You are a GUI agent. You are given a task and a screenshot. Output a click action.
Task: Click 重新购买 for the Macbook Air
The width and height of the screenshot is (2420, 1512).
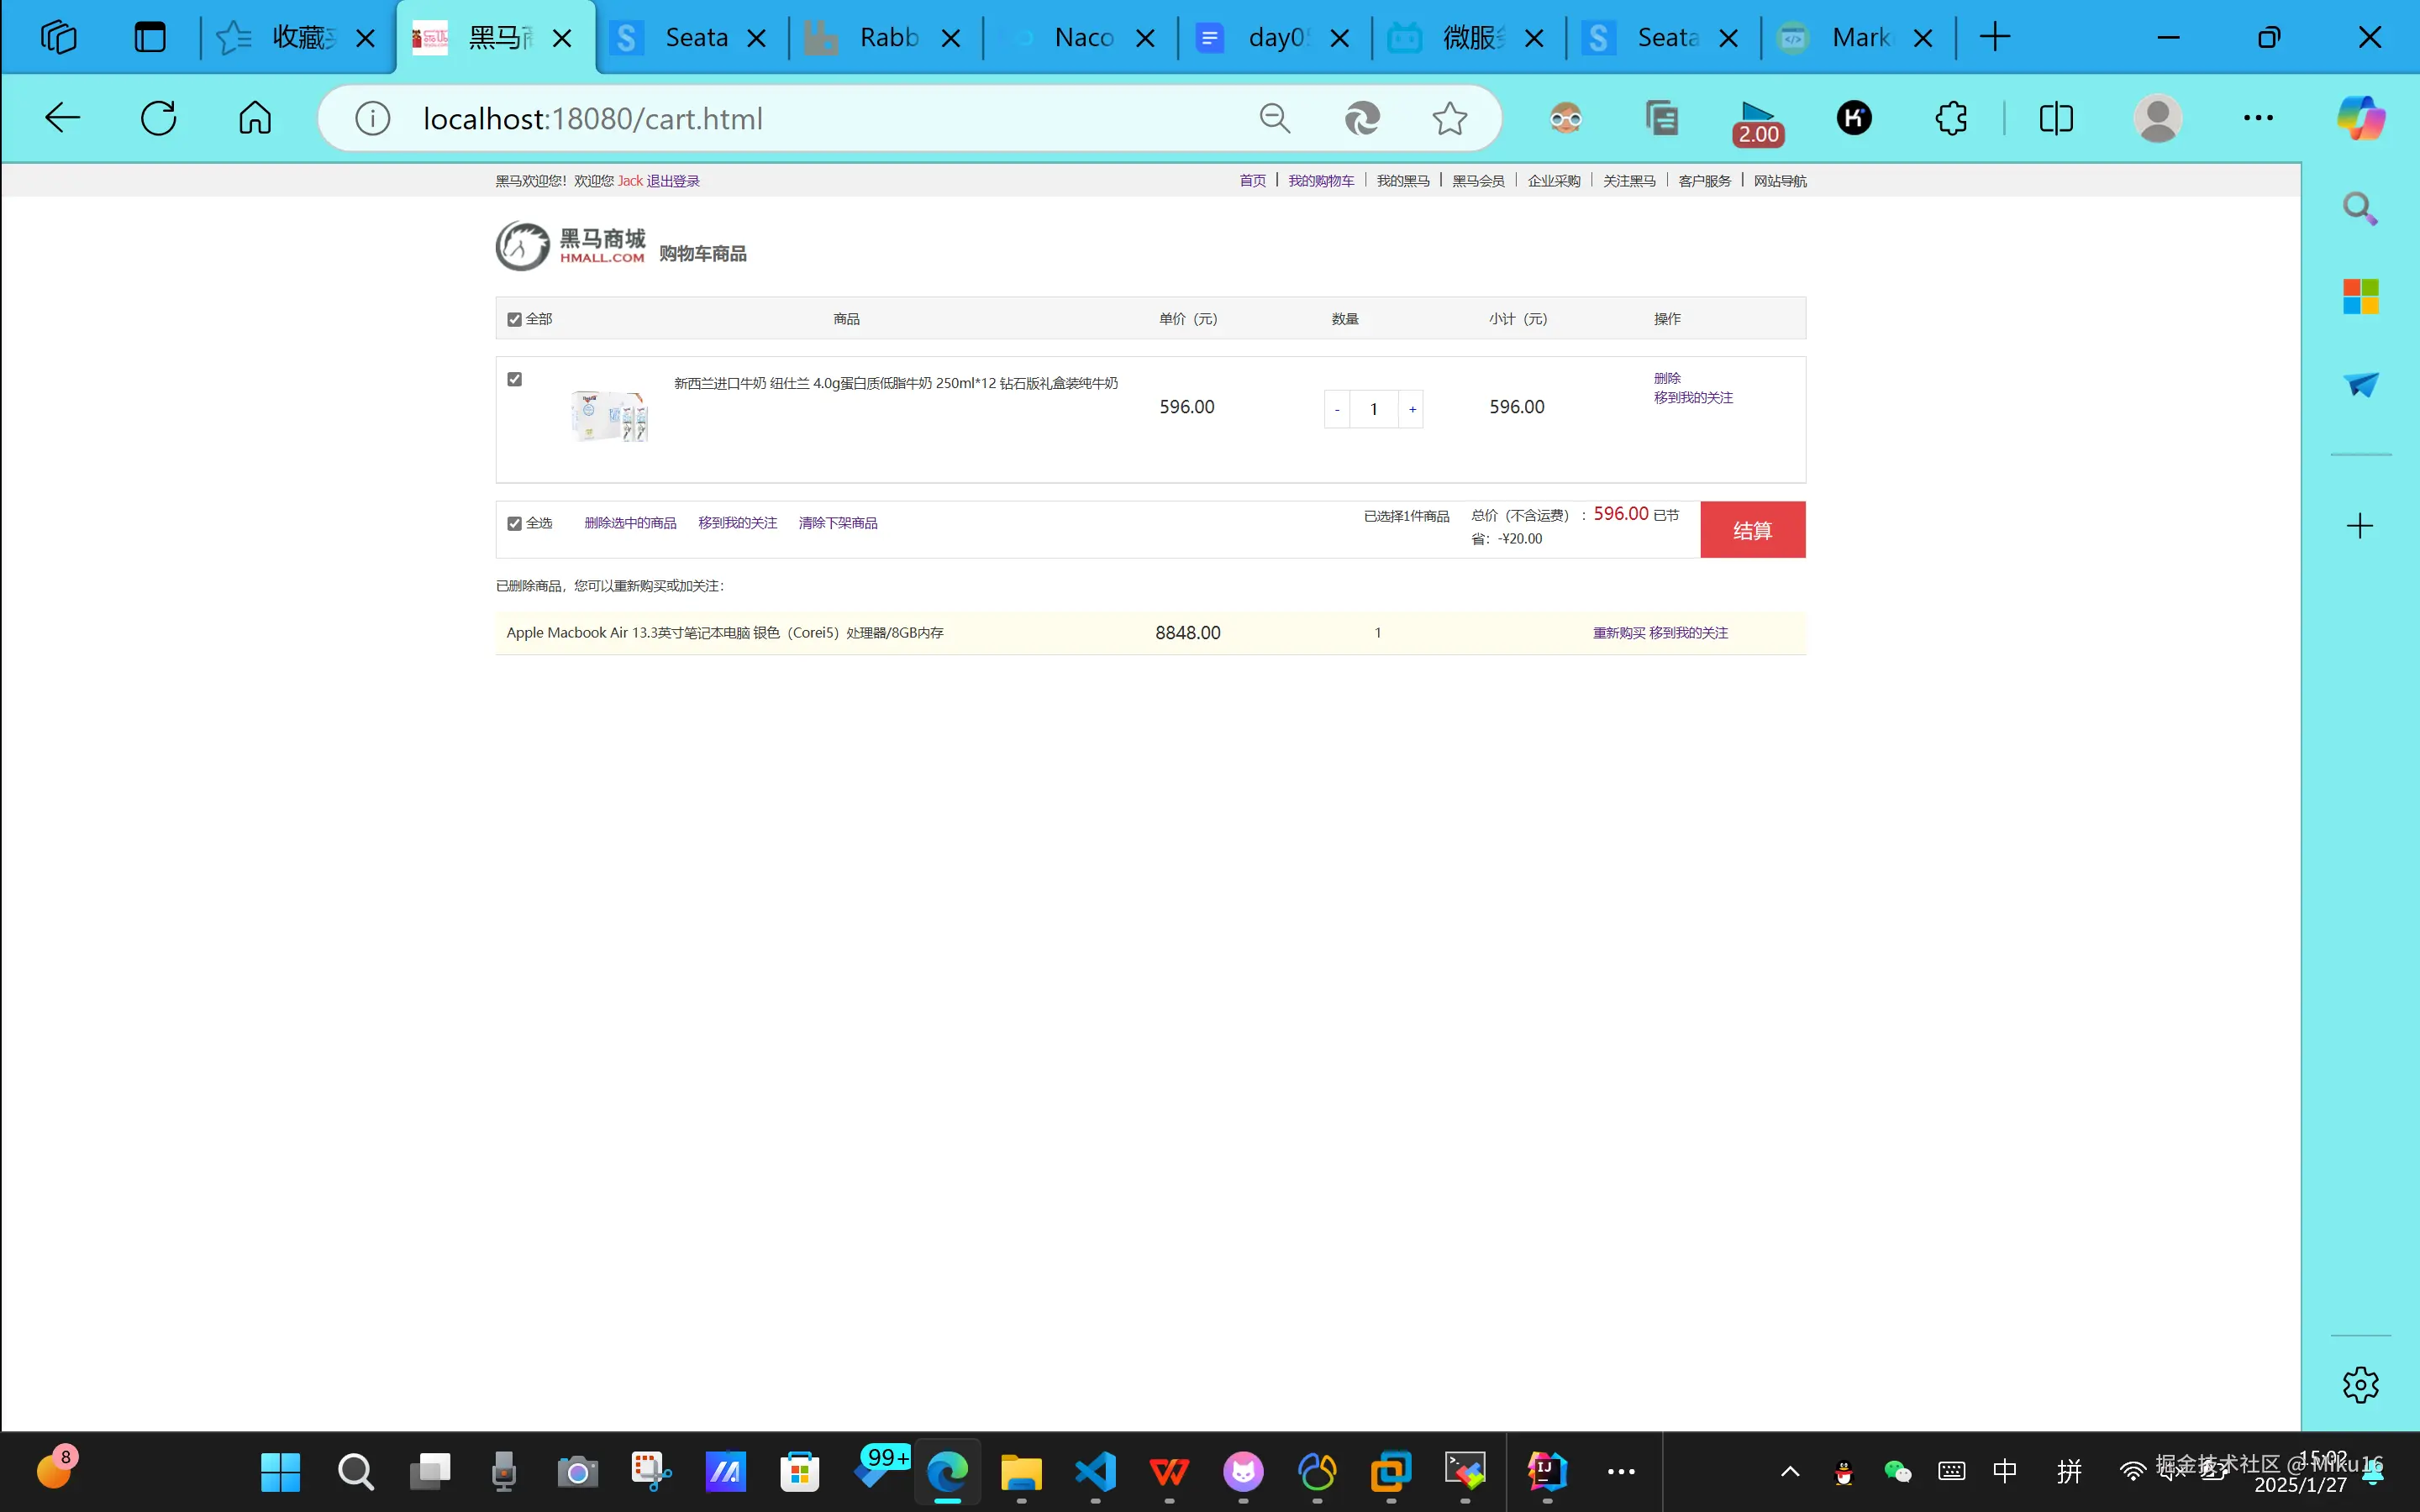[x=1618, y=633]
